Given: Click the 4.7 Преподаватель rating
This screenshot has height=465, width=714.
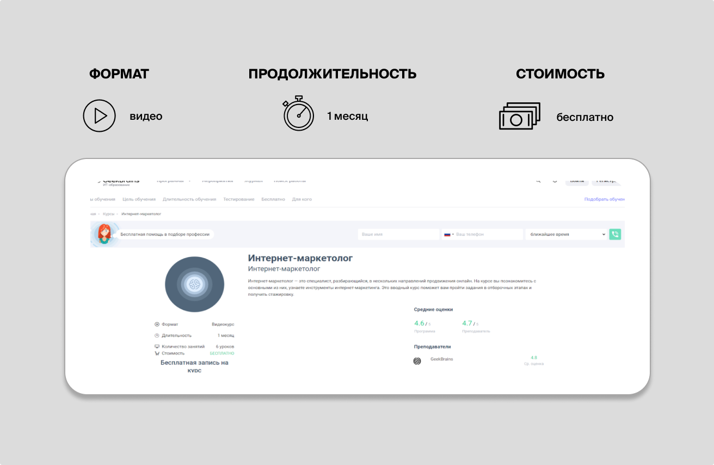Looking at the screenshot, I should (x=476, y=327).
